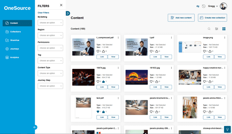
Task: Expand the Gregg user menu
Action: pyautogui.click(x=213, y=6)
